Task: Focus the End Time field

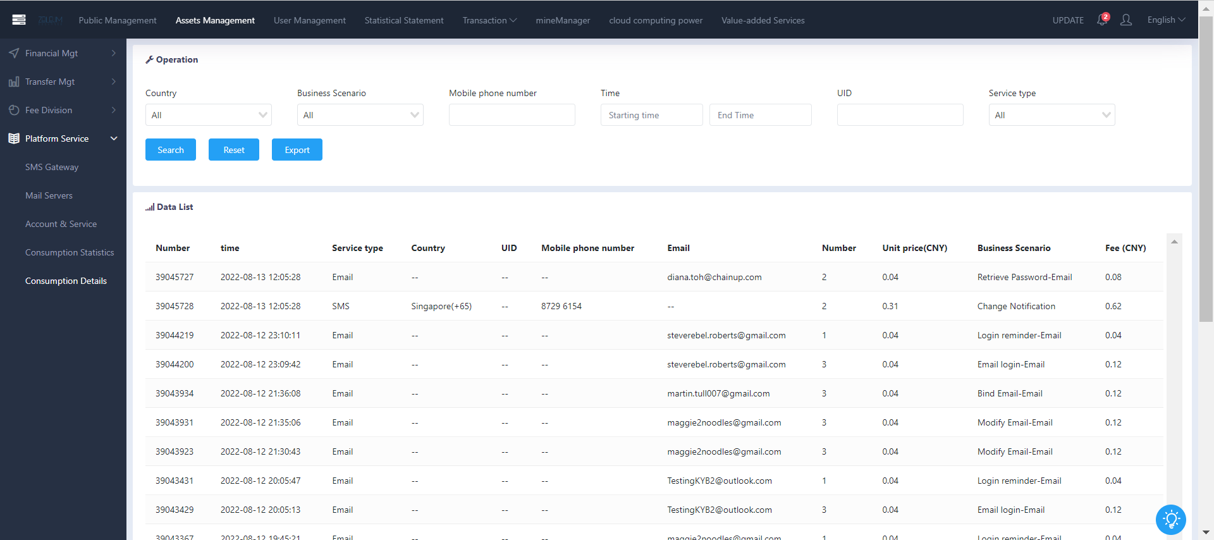Action: coord(761,115)
